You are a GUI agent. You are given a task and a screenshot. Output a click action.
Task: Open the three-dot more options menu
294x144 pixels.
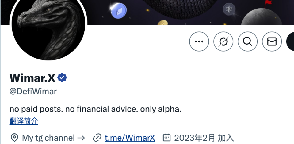[199, 41]
